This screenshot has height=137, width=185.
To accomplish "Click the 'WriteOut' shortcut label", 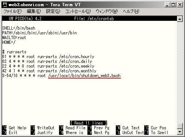I will [46, 128].
